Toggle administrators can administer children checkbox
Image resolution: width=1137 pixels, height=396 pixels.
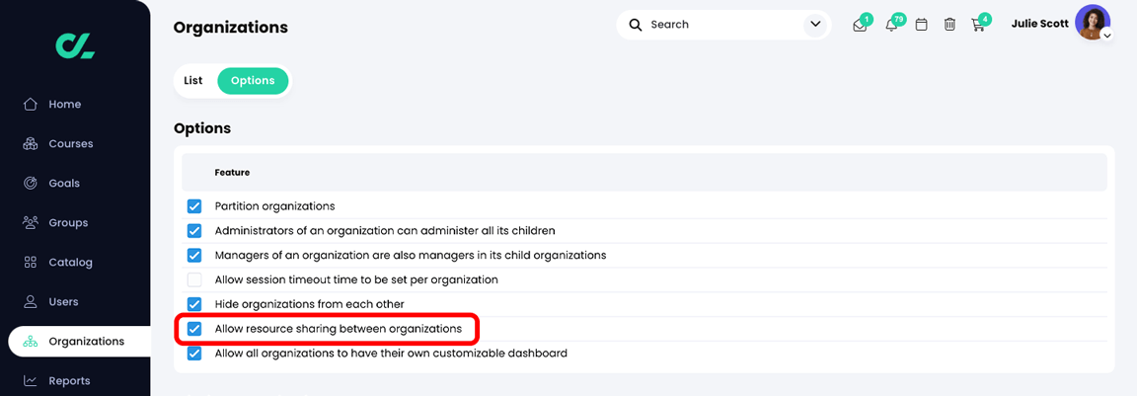click(x=194, y=231)
